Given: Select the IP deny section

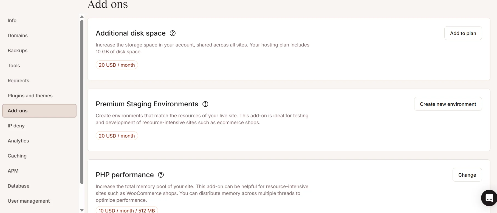Looking at the screenshot, I should (16, 126).
